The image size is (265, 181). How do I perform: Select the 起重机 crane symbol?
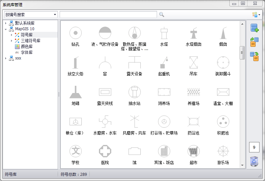[x=164, y=62]
